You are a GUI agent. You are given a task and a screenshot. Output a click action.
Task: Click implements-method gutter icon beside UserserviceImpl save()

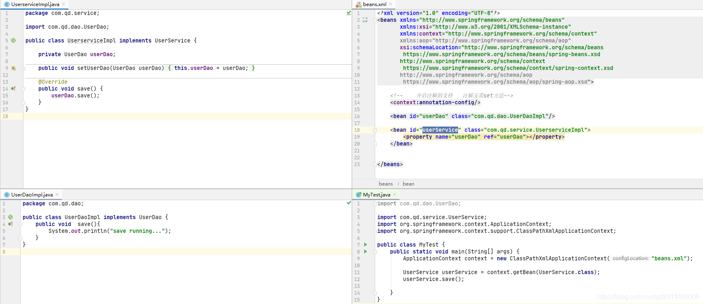[x=13, y=89]
